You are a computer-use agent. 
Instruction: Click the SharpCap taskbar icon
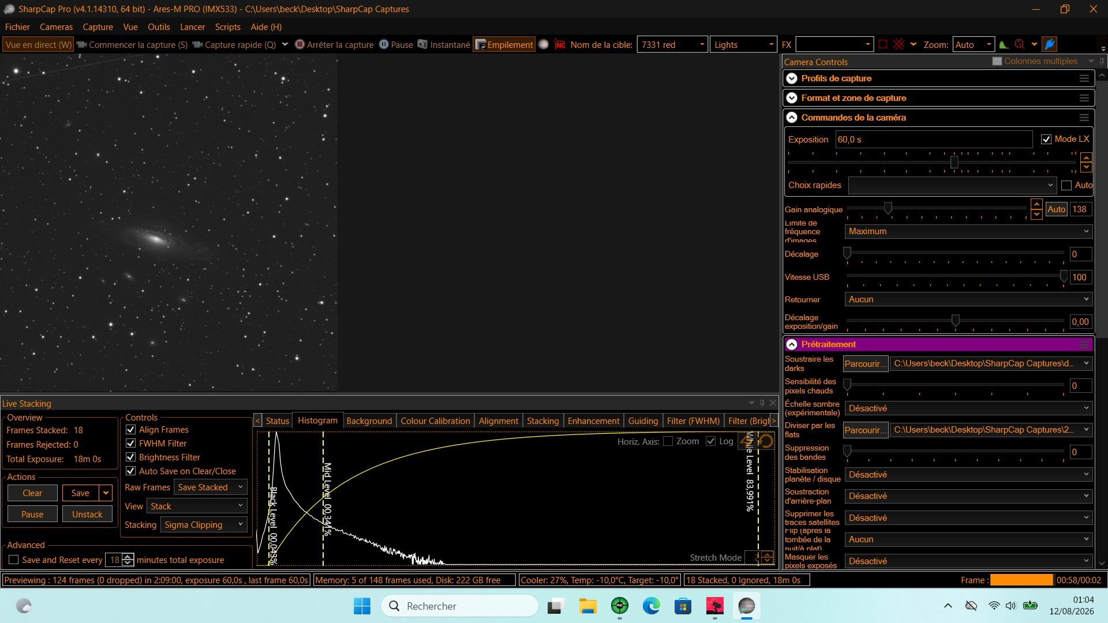point(747,606)
